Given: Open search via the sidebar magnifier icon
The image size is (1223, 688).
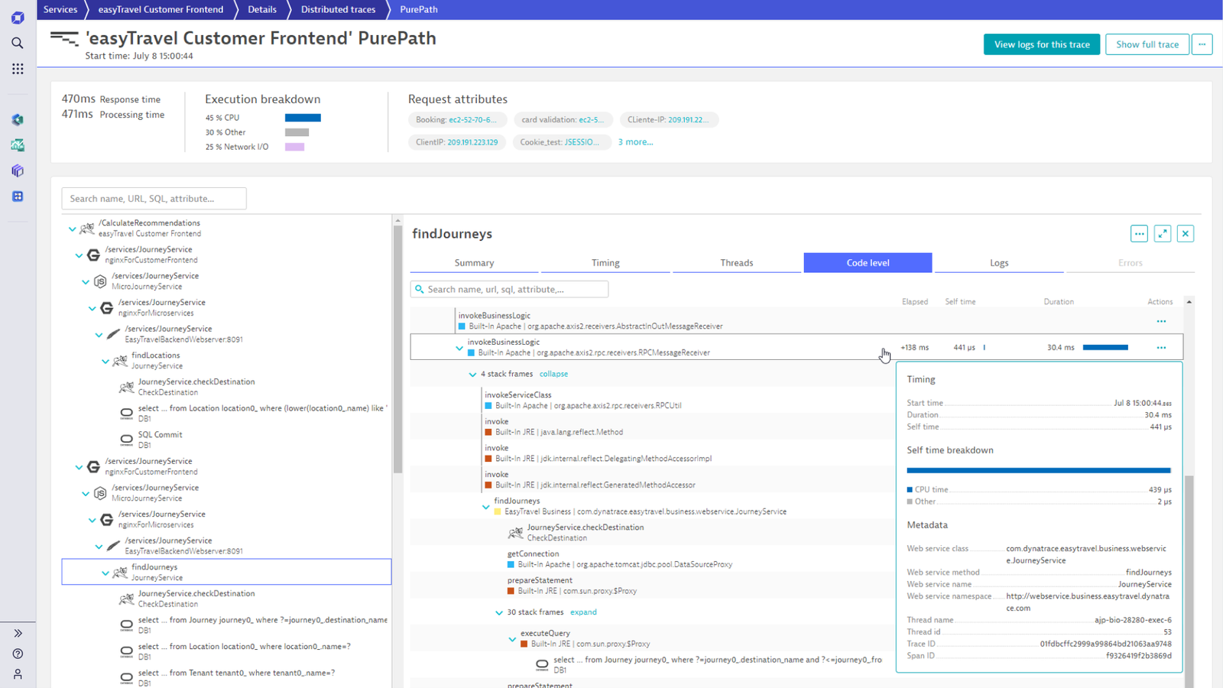Looking at the screenshot, I should (18, 43).
